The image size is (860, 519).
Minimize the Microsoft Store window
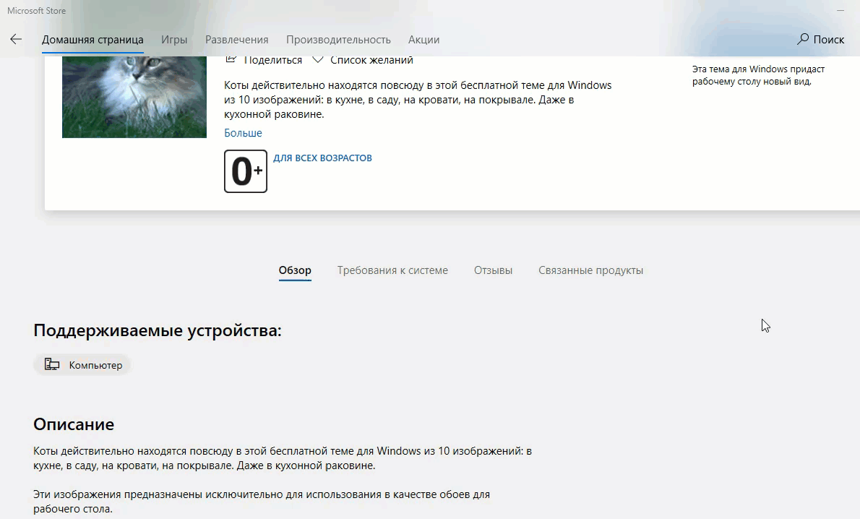coord(840,10)
